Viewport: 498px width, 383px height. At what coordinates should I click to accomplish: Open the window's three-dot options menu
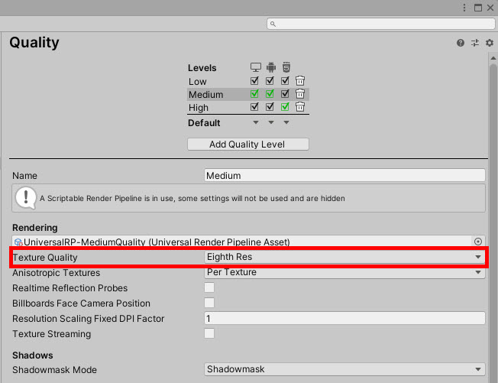pos(464,8)
